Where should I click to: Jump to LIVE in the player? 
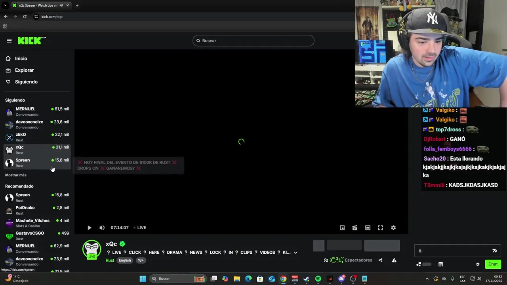[x=140, y=228]
